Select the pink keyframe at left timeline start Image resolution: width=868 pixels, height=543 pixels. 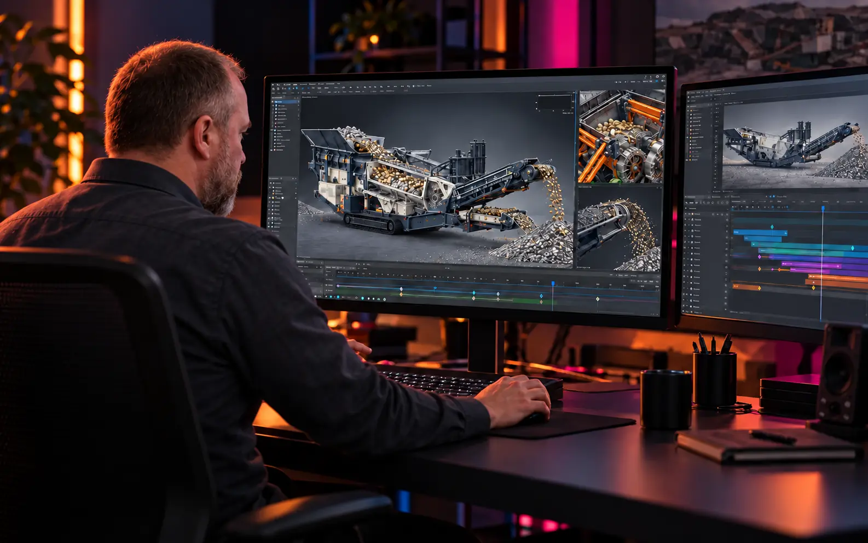point(338,286)
